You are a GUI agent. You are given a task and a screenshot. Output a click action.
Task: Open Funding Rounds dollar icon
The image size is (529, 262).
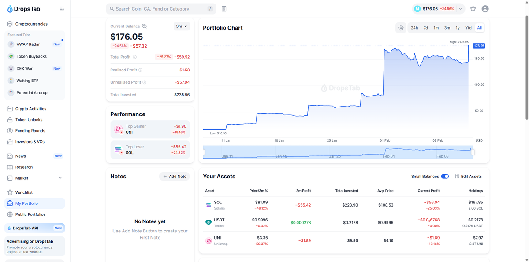point(10,131)
